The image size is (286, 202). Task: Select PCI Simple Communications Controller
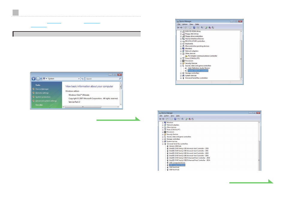coord(202,56)
